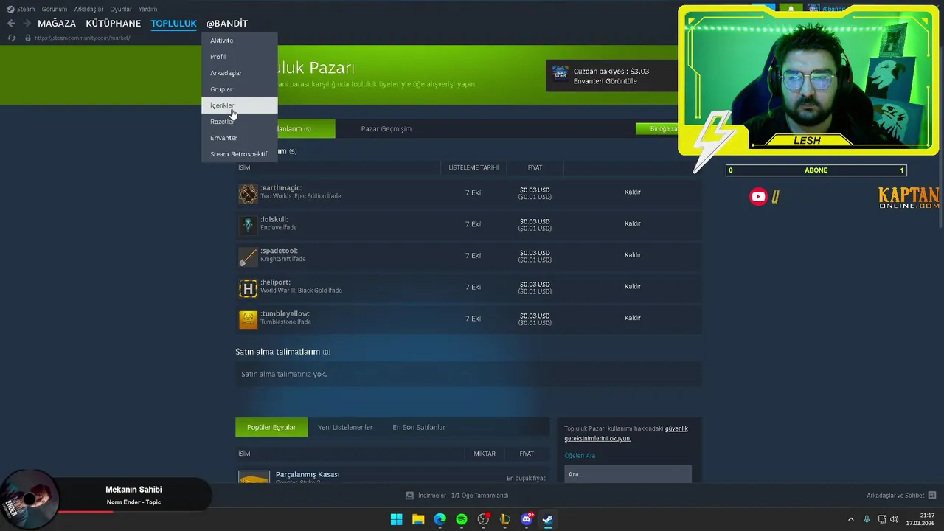Open the :lolskull: listing name
944x531 pixels.
(x=274, y=220)
